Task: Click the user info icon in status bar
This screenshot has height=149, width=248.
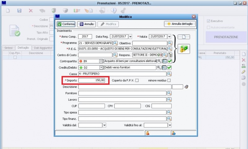Action: [174, 133]
